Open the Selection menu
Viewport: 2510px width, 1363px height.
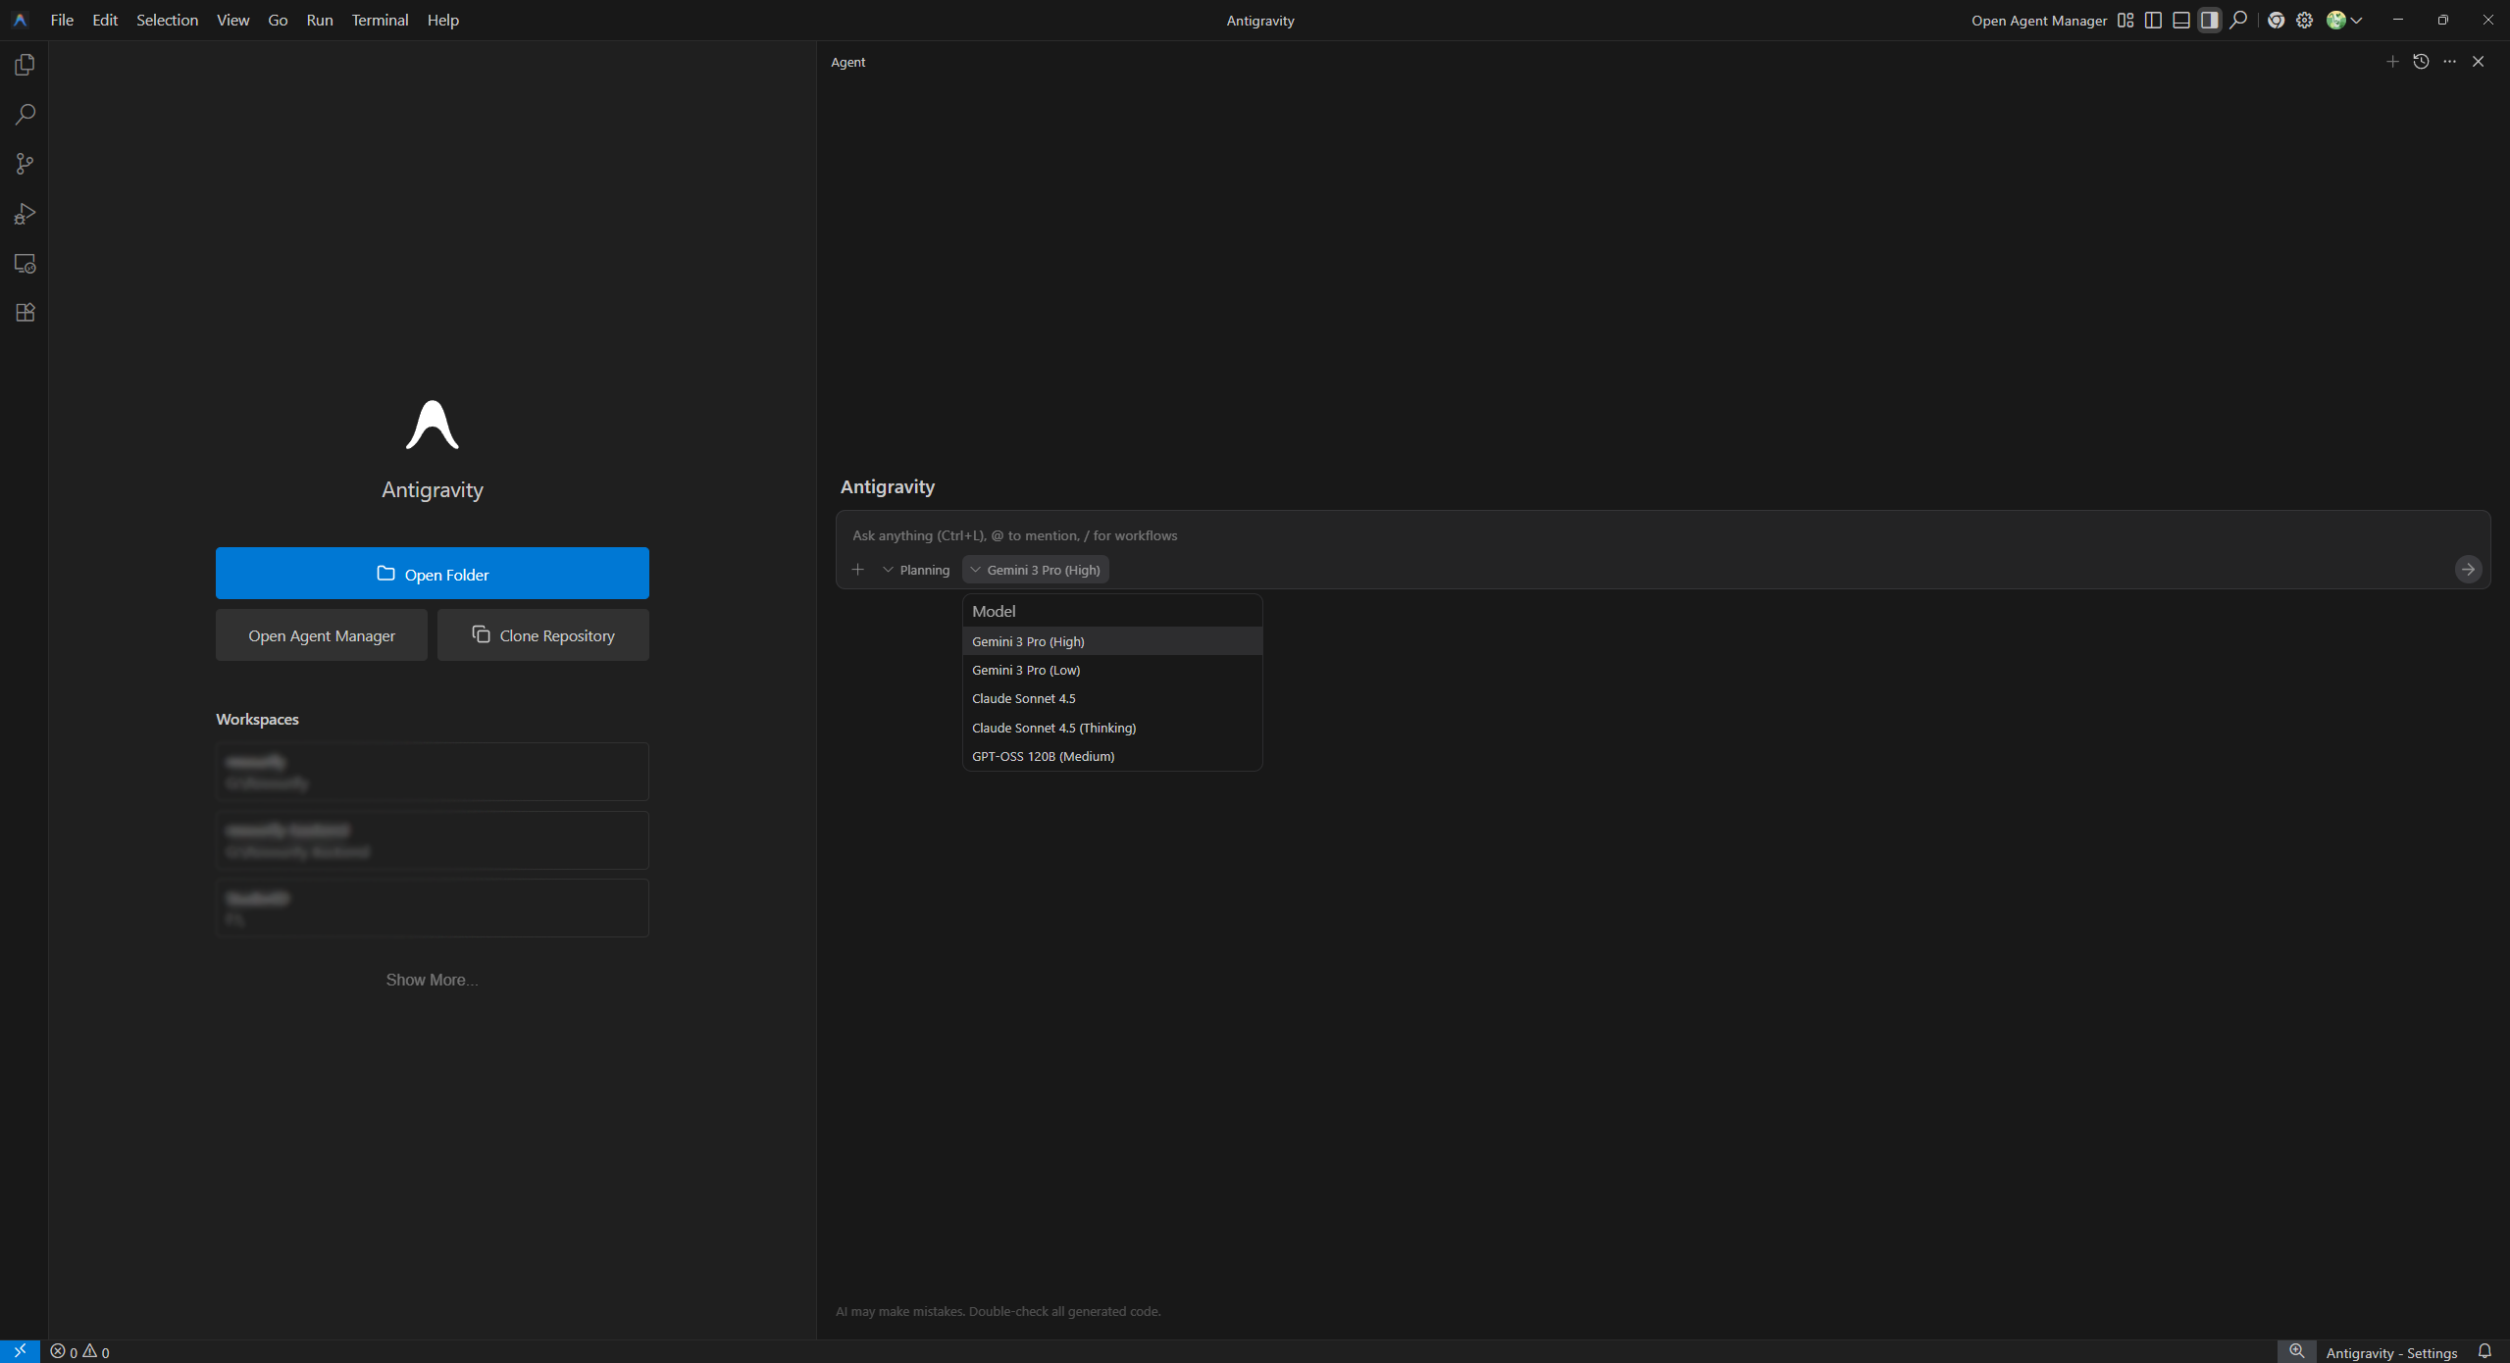pos(167,21)
